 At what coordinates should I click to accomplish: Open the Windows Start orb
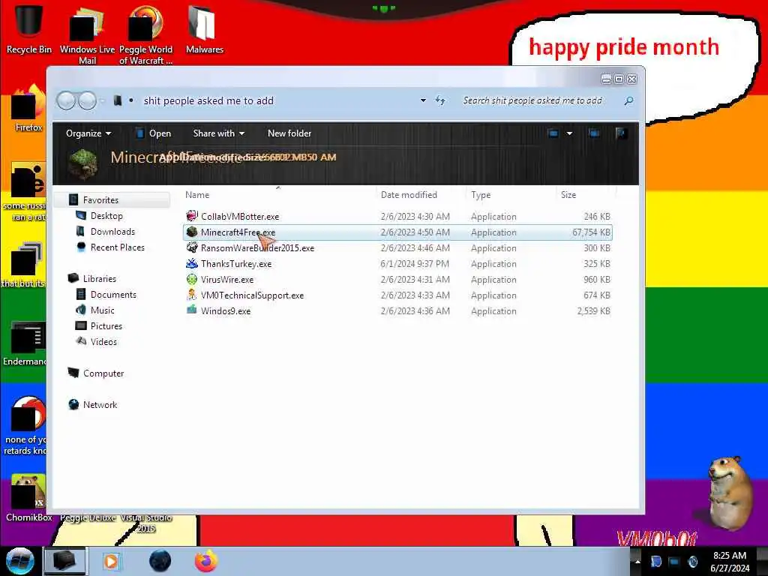19,561
